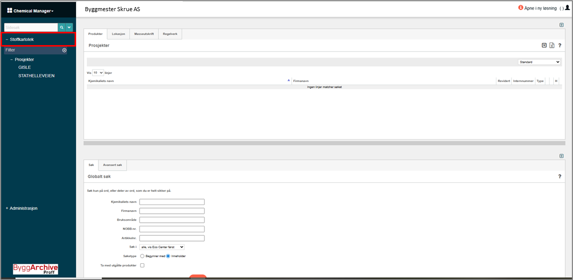The width and height of the screenshot is (573, 280).
Task: Expand the Globalt søk panel plus icon
Action: 561,156
